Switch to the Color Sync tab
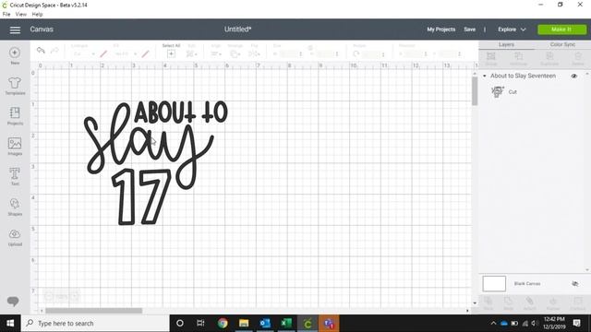 point(562,45)
